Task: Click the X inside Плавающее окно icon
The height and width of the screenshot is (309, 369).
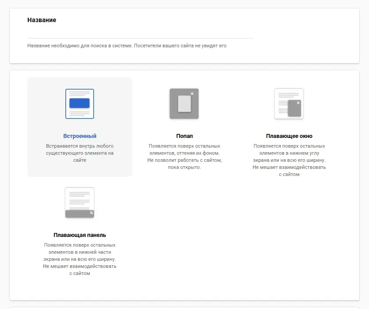Action: [298, 103]
